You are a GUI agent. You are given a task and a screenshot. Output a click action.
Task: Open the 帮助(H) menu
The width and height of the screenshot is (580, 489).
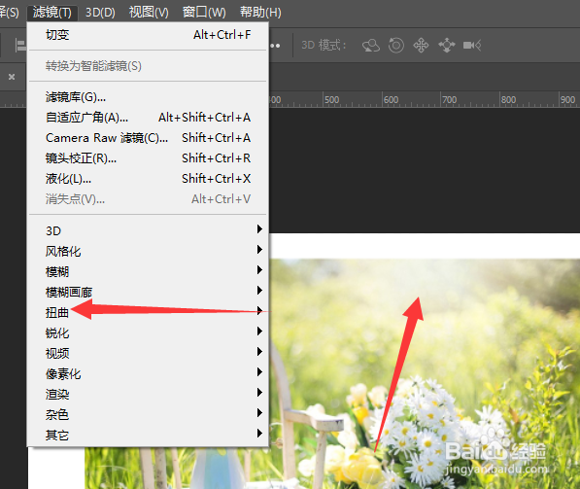260,13
